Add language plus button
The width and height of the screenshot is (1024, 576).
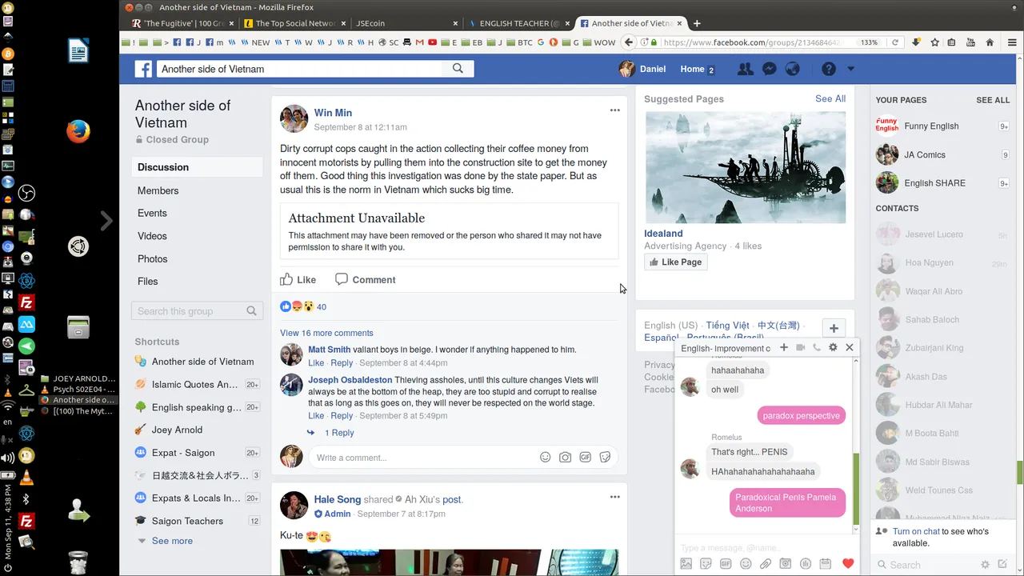(834, 328)
